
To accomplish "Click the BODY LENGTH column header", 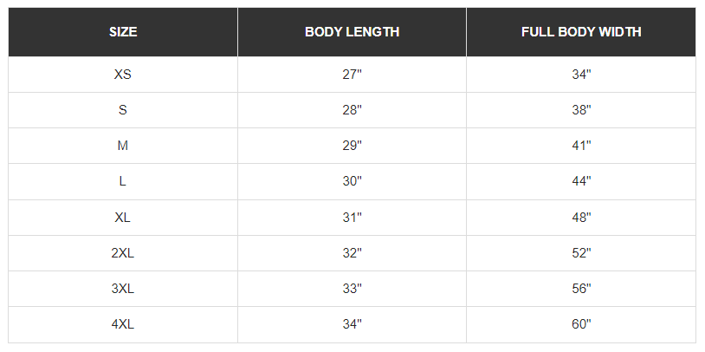I will 352,32.
